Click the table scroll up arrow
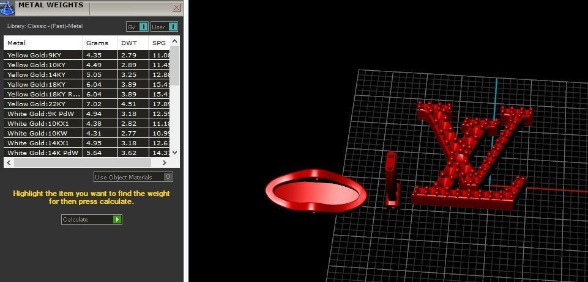 coord(175,41)
